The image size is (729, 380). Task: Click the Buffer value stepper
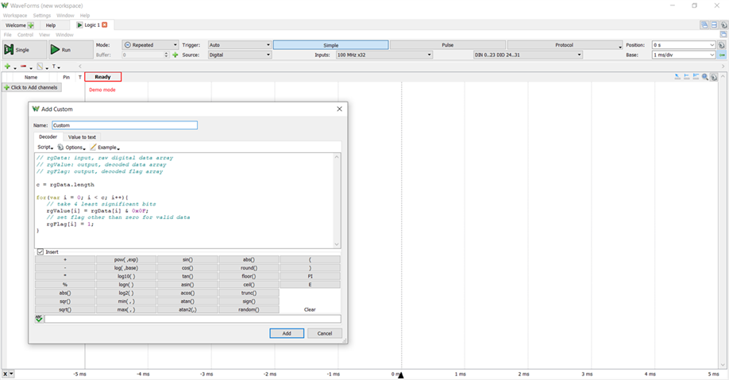(167, 55)
